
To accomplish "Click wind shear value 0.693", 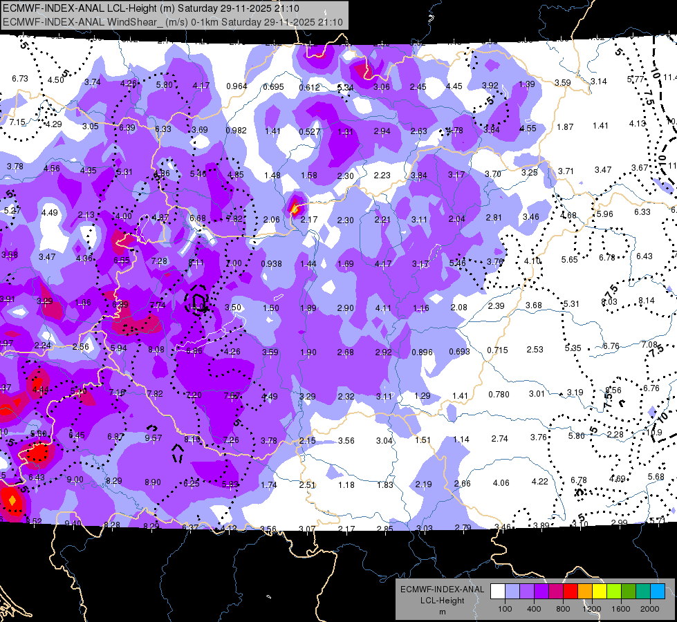I will coord(459,351).
